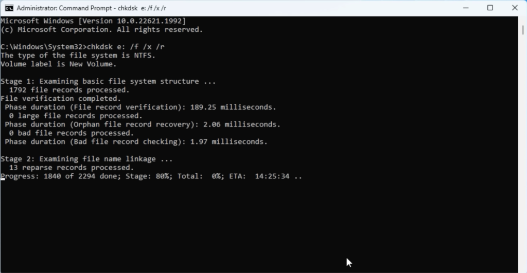Viewport: 527px width, 273px height.
Task: Click the file system is NTFS line
Action: (x=78, y=56)
